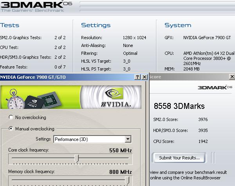
Task: Close the NVIDIA GeForce 7900 GT/GTO dialog
Action: pyautogui.click(x=145, y=77)
